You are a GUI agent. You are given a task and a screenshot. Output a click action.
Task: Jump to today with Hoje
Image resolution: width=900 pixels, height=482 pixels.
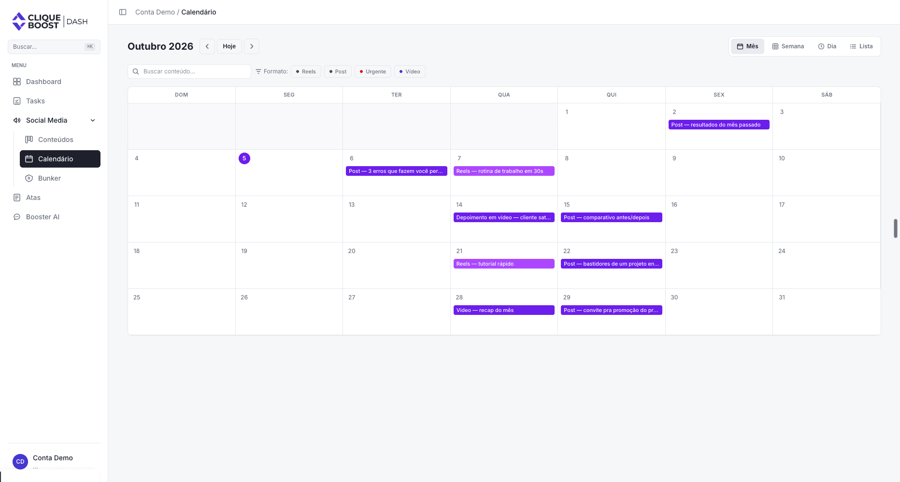click(x=229, y=46)
